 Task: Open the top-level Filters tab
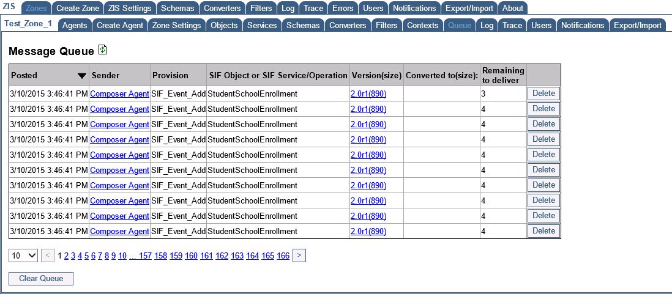tap(261, 8)
